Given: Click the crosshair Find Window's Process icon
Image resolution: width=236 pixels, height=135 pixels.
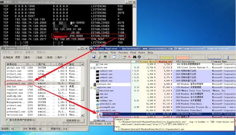Looking at the screenshot, I should click(140, 57).
